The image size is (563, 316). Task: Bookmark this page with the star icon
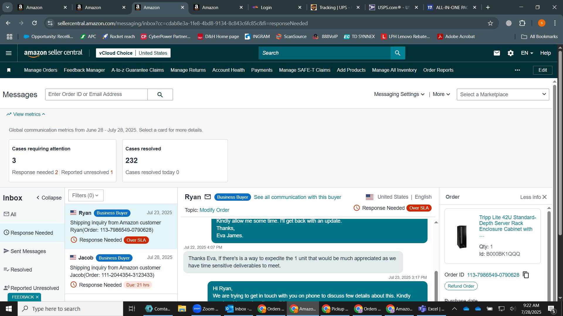tap(490, 23)
